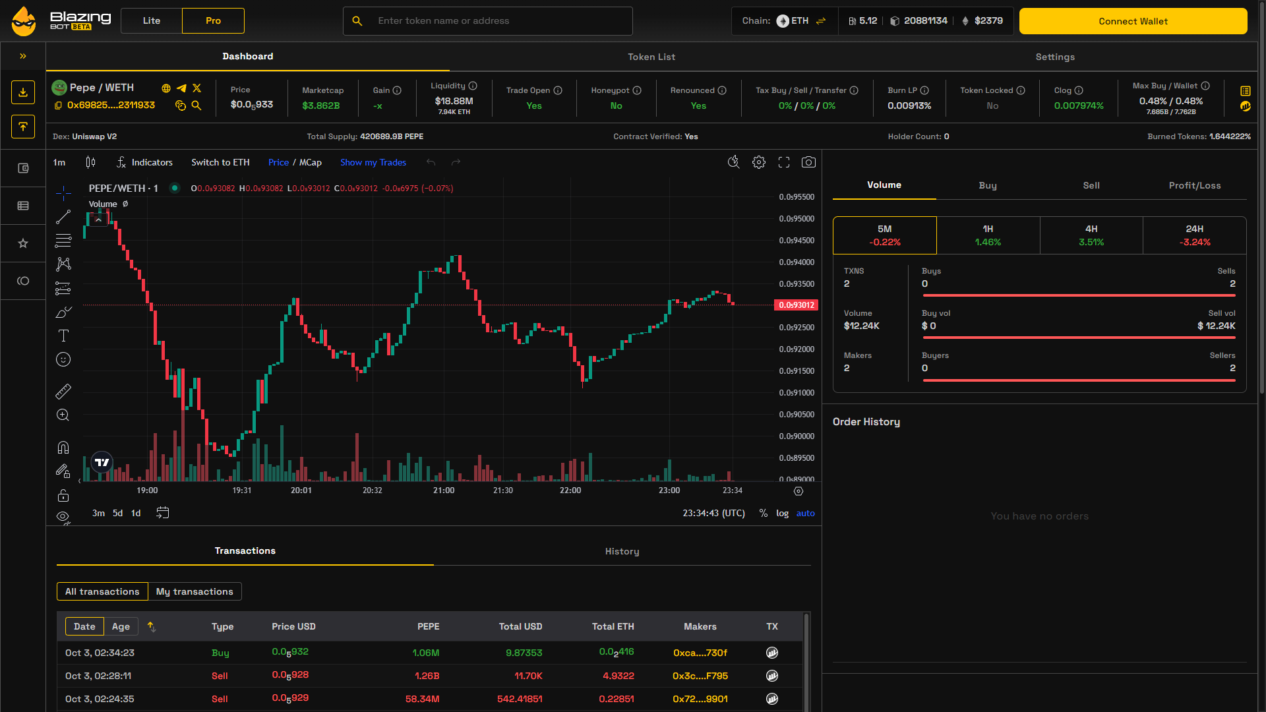Click the Connect Wallet button

point(1133,21)
